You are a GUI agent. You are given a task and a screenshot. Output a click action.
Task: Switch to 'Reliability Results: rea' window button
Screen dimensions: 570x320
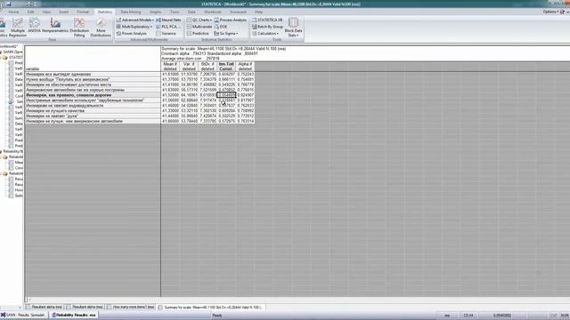(74, 316)
